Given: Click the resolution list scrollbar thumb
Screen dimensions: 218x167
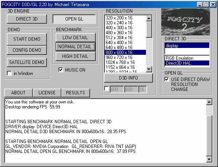Looking at the screenshot, I should (x=149, y=29).
